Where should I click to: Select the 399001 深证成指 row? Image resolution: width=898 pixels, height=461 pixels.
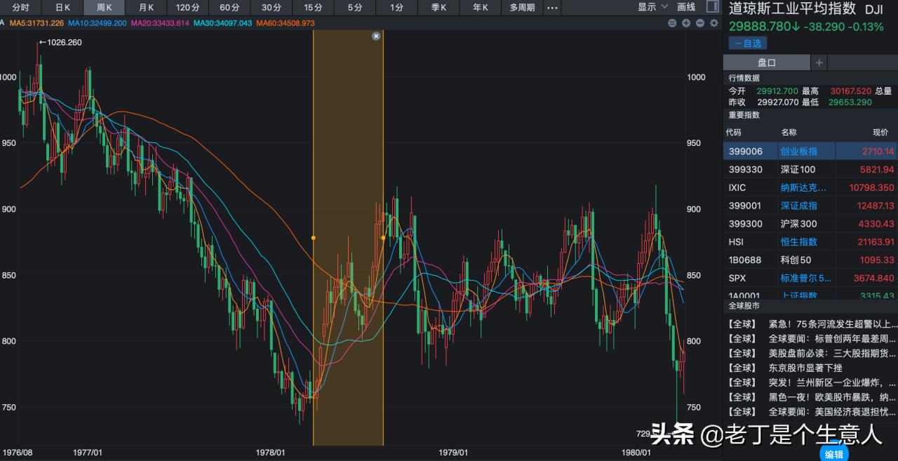pyautogui.click(x=810, y=206)
